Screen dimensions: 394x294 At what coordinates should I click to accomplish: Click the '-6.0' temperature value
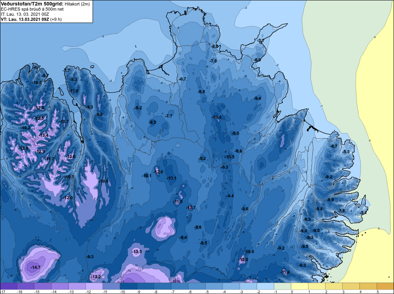coord(215,47)
